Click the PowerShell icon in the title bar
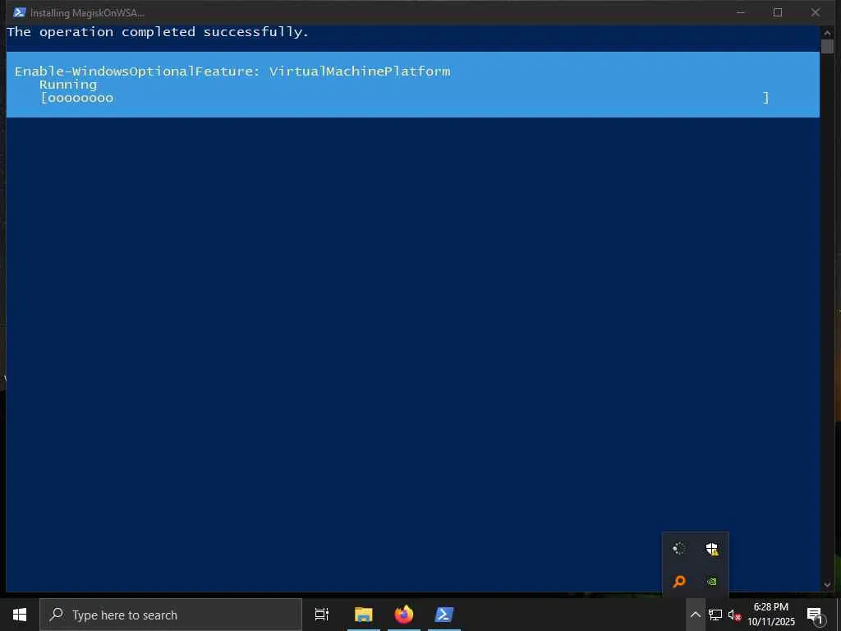The height and width of the screenshot is (631, 841). pos(20,12)
